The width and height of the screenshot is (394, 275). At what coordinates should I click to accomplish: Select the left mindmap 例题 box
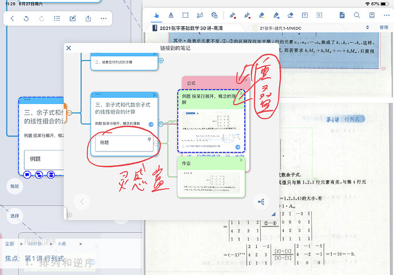tap(44, 160)
